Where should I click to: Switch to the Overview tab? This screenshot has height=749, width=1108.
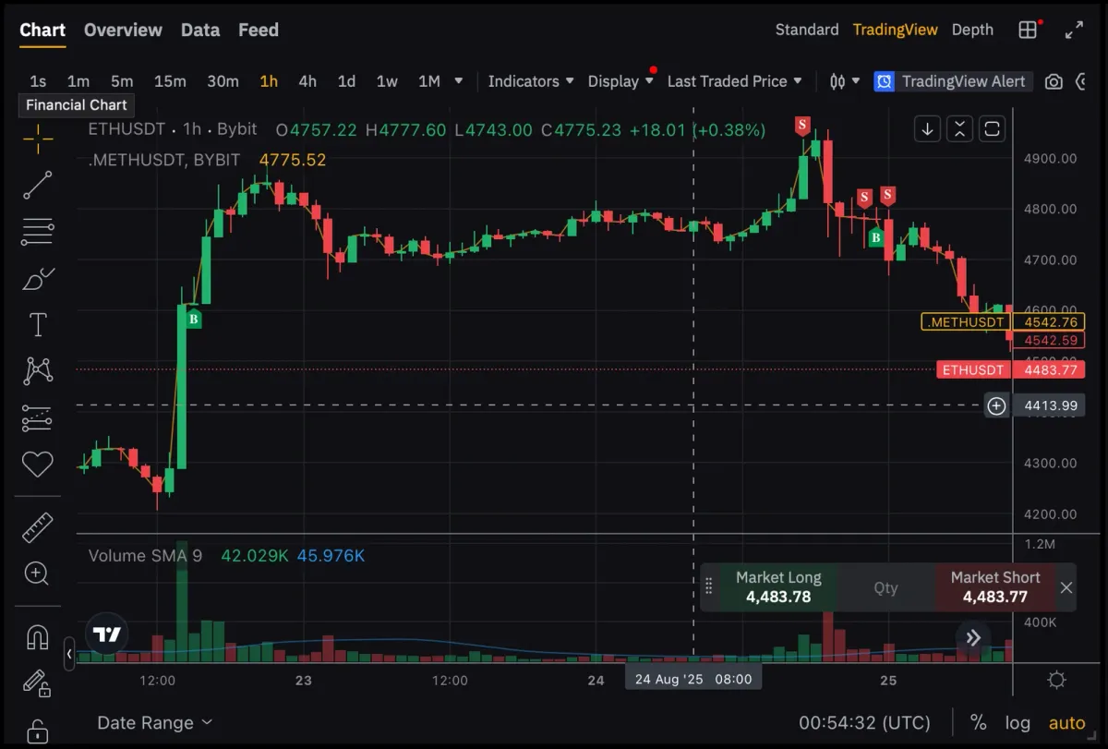(123, 30)
